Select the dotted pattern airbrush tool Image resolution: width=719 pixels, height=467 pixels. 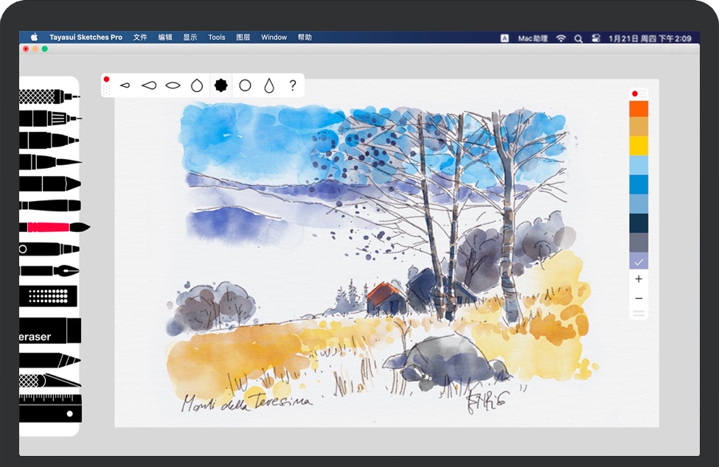[48, 296]
